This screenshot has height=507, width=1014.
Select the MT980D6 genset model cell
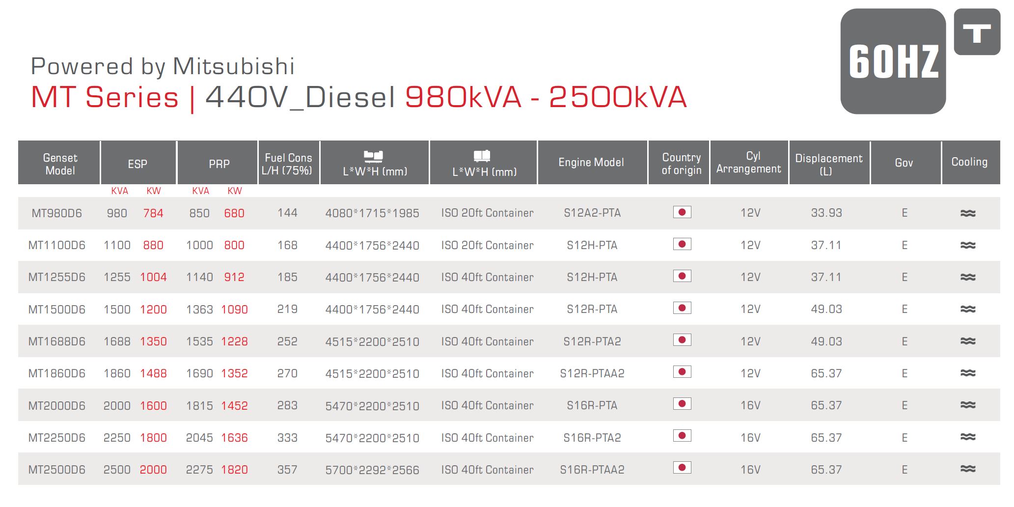pyautogui.click(x=57, y=213)
